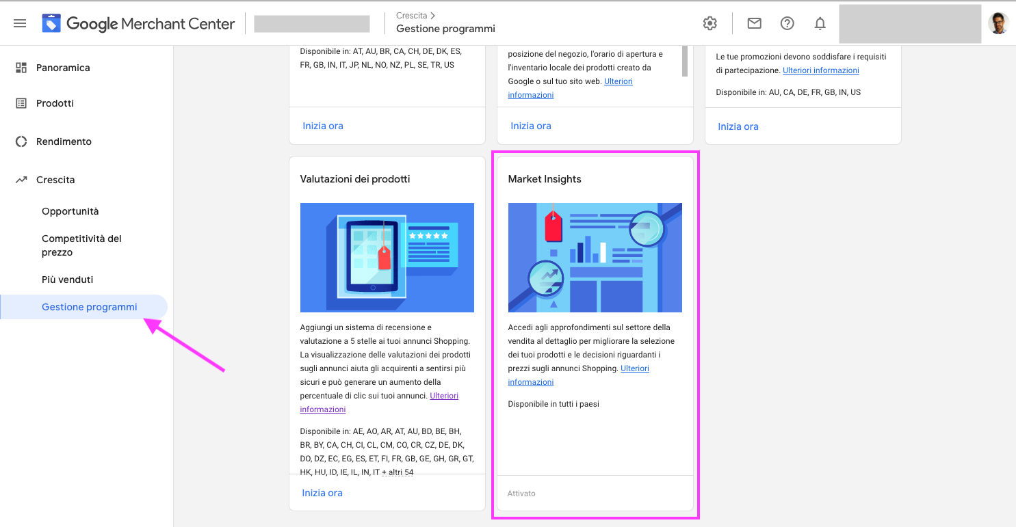Click the Panoramica dashboard icon
1016x527 pixels.
click(x=21, y=68)
